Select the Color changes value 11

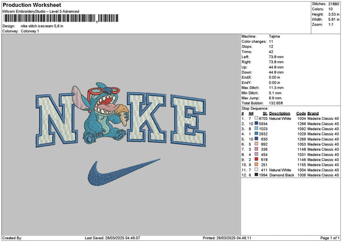pyautogui.click(x=271, y=42)
